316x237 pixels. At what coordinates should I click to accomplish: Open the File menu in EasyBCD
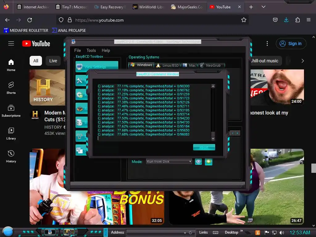[x=77, y=50]
